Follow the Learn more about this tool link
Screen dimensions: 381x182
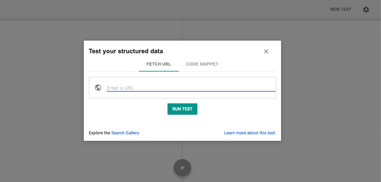(250, 133)
